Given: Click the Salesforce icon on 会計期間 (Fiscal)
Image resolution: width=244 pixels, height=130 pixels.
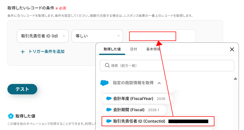Looking at the screenshot, I should click(x=109, y=110).
